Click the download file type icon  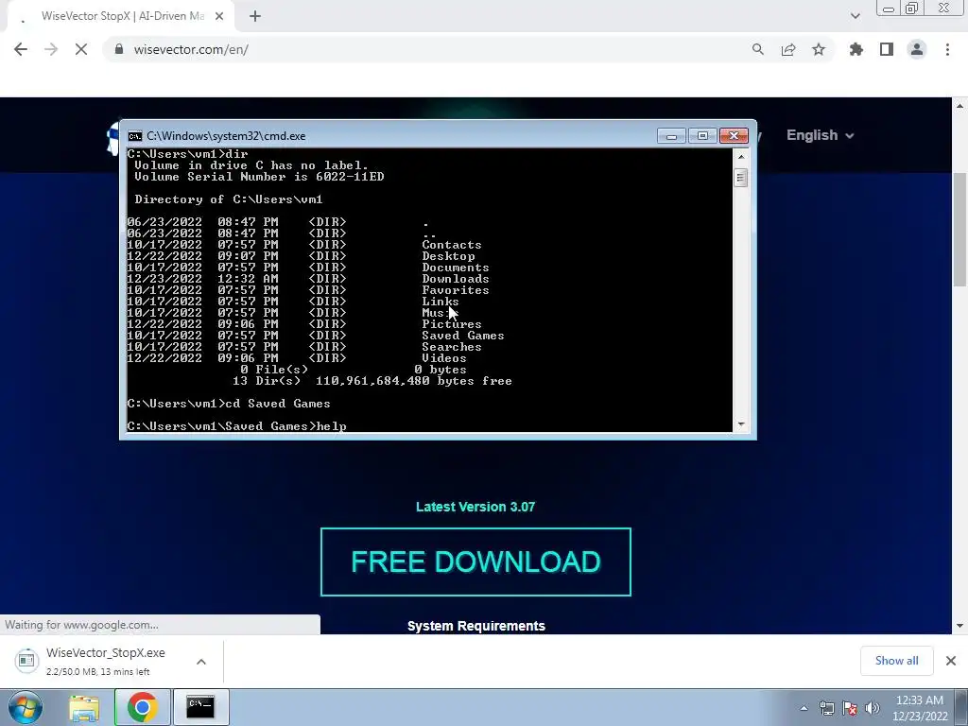(26, 661)
